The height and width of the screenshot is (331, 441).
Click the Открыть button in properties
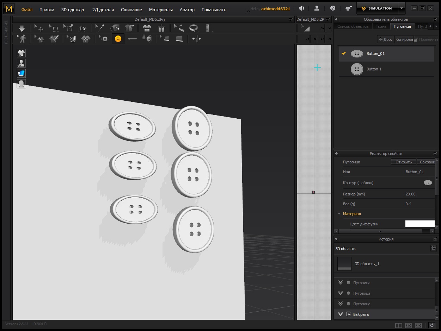[403, 162]
